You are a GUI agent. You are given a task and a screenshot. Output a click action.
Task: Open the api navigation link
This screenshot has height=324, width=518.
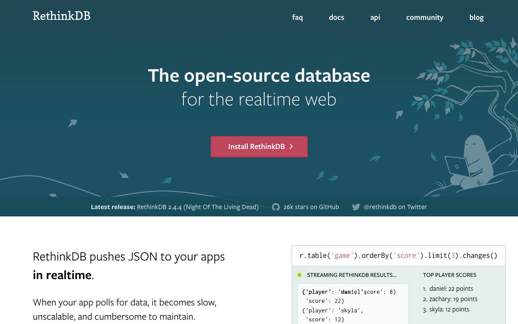point(375,17)
